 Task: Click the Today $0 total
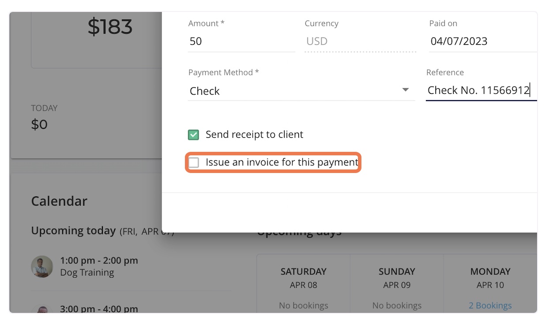coord(44,118)
